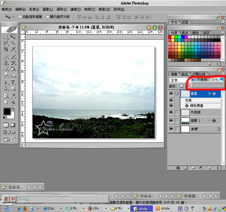Add layer mask from Layers panel bottom
Image resolution: width=226 pixels, height=212 pixels.
(x=186, y=168)
